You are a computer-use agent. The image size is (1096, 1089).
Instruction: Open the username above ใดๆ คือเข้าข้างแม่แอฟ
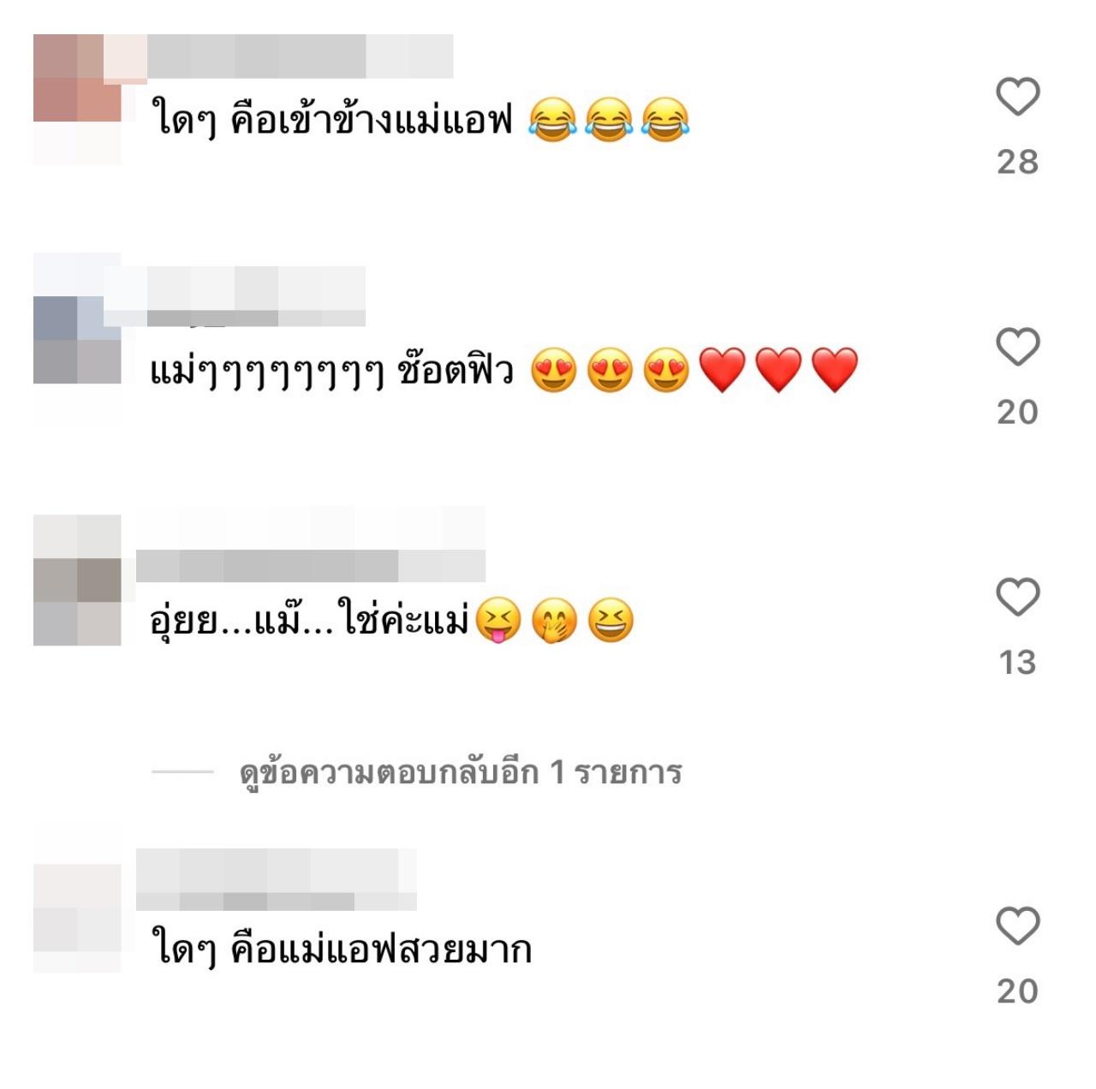(300, 57)
